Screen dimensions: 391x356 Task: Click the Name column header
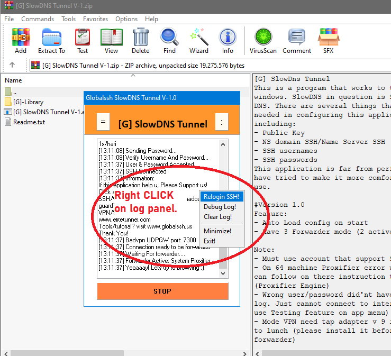click(x=13, y=80)
